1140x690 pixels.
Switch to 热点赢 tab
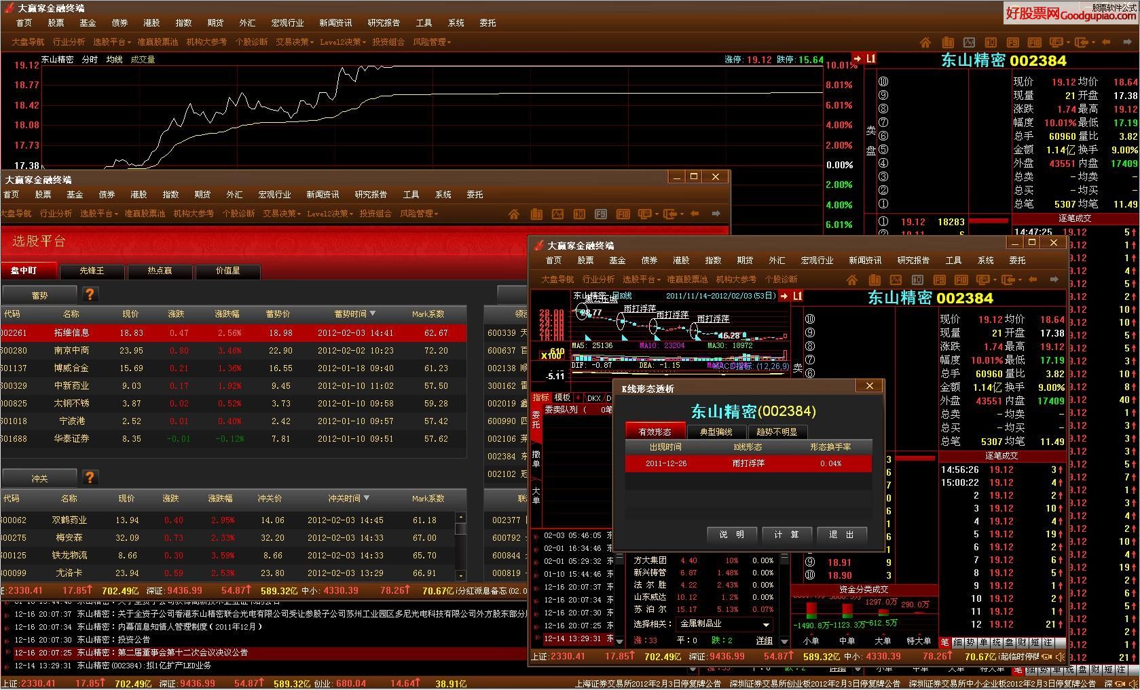(x=160, y=271)
